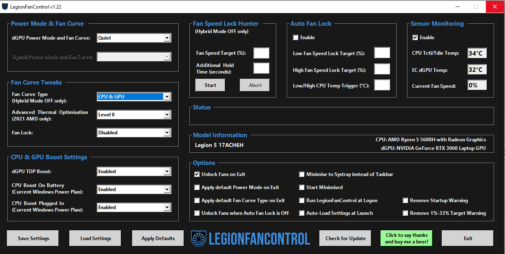Click the Low/High CPU Temp Trigger field
The image size is (505, 254).
[x=382, y=85]
